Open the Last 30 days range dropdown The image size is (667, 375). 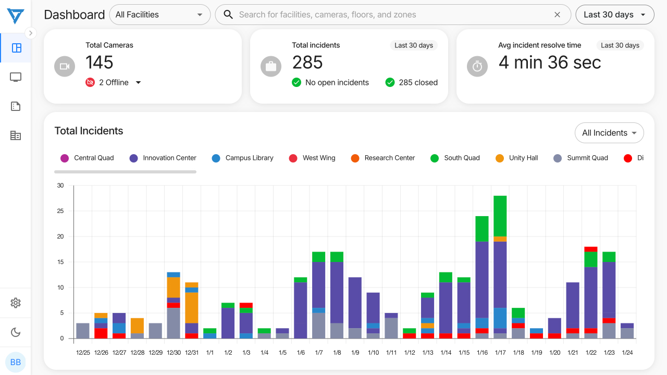click(x=614, y=15)
